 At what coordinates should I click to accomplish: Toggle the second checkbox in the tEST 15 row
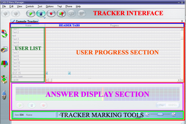(x=69, y=73)
